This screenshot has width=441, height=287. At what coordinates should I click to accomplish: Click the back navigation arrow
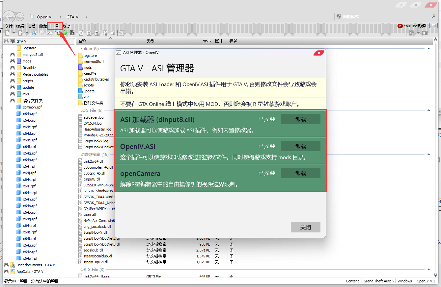(x=9, y=17)
